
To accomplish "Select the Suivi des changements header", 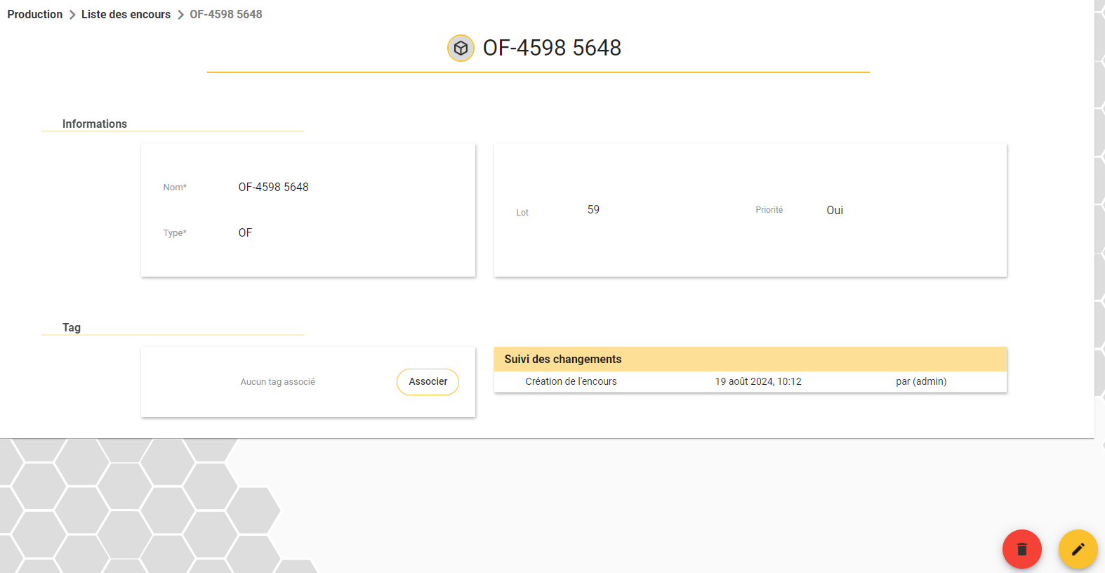I will pos(750,359).
